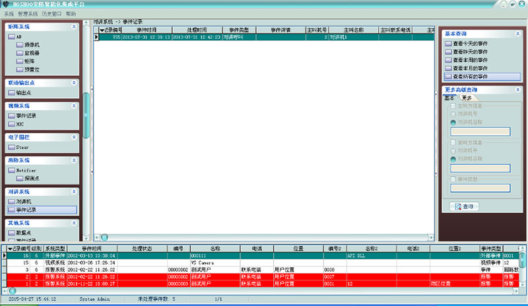The image size is (528, 306).
Task: Tick the 事件类型 checkbox
Action: coord(452,179)
